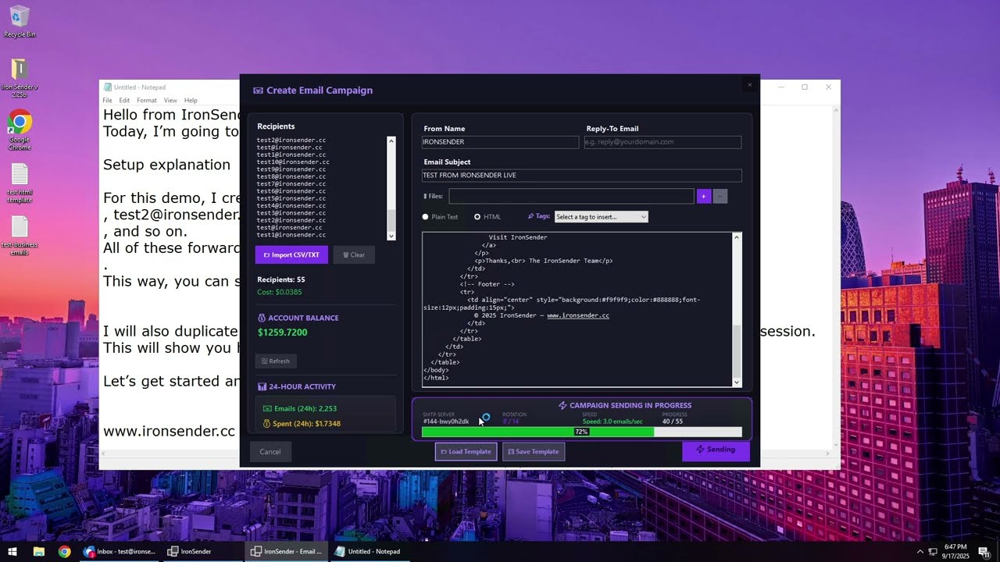Switch to Inbox - test@ironse... taskbar window

point(120,551)
